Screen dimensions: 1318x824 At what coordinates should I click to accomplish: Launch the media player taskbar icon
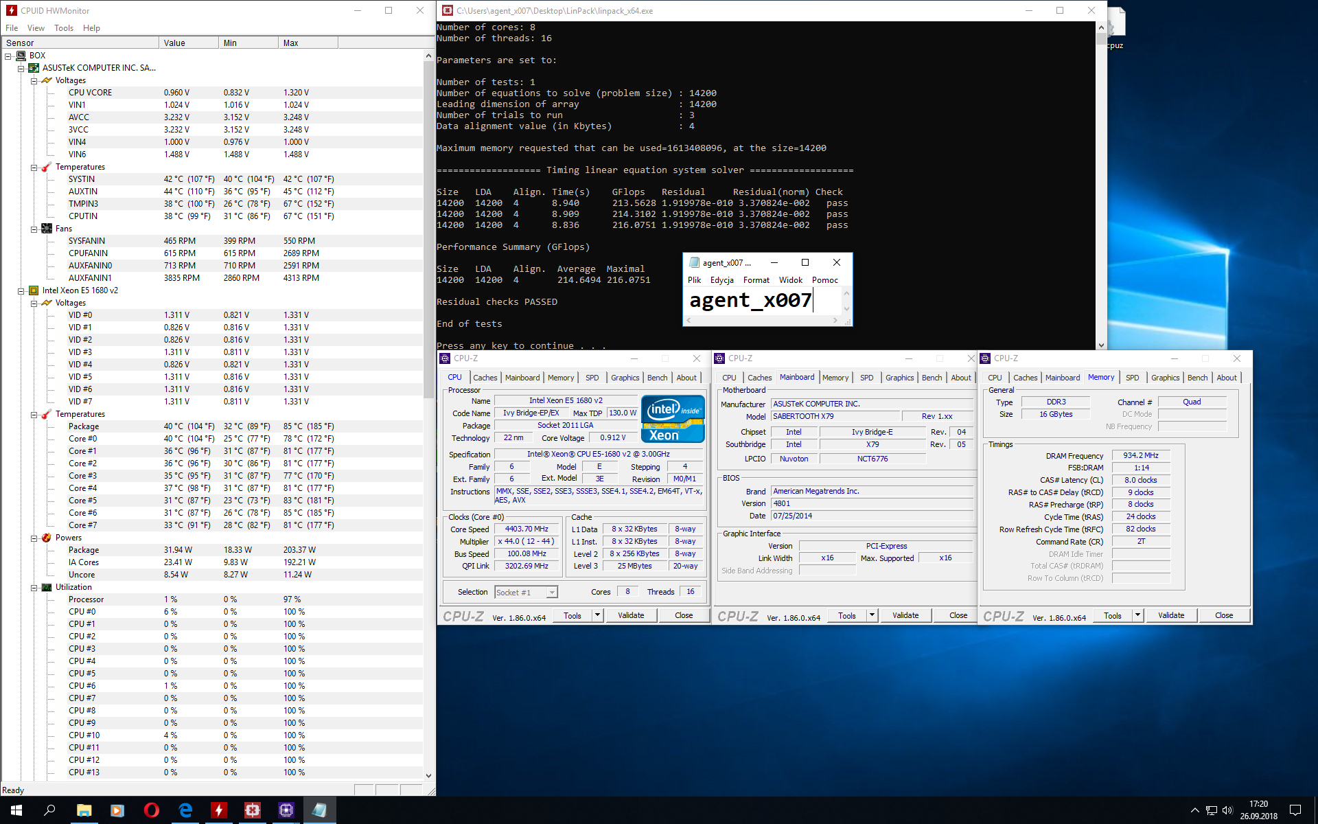coord(117,810)
